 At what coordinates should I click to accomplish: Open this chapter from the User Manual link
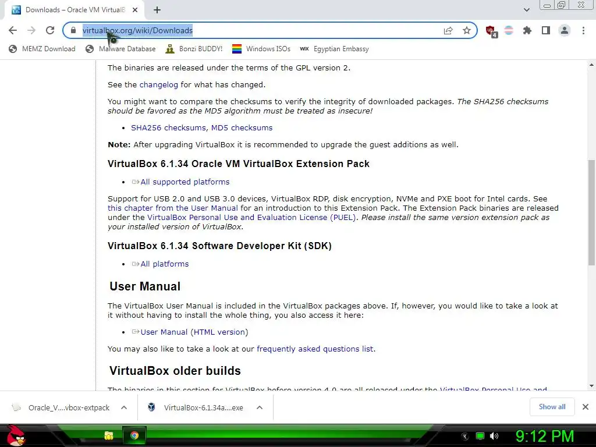click(x=172, y=208)
